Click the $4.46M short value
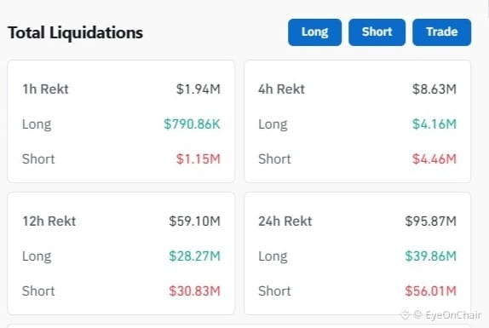The height and width of the screenshot is (328, 489). (434, 159)
